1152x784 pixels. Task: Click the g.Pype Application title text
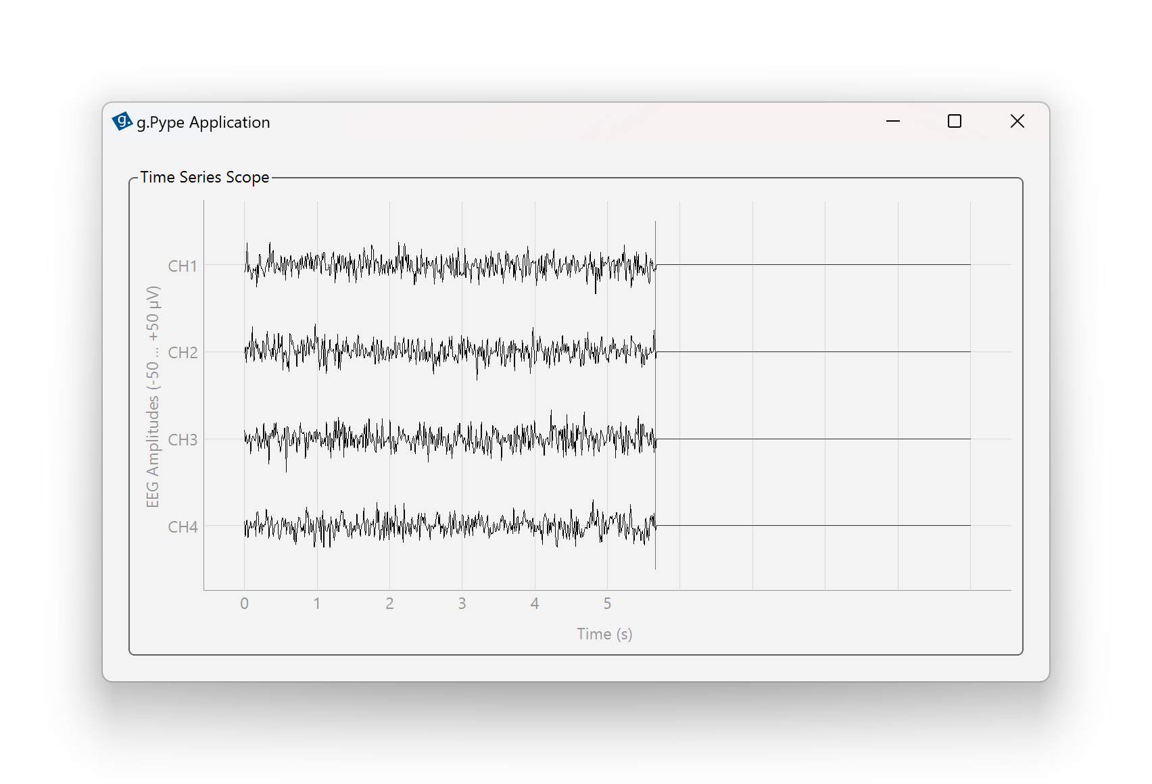pyautogui.click(x=203, y=122)
